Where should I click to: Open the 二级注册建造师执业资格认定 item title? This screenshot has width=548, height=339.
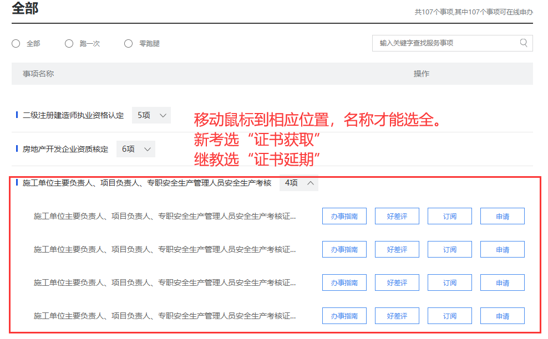(73, 116)
